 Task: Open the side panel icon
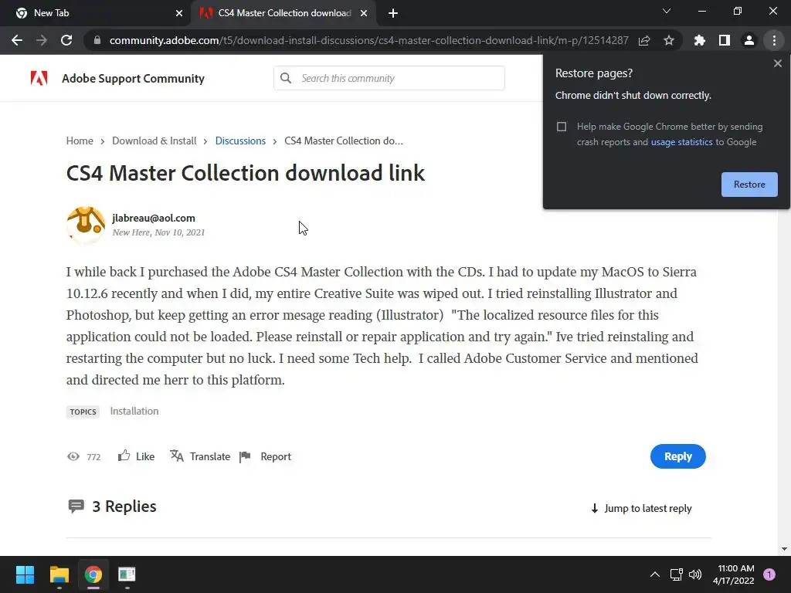(725, 40)
